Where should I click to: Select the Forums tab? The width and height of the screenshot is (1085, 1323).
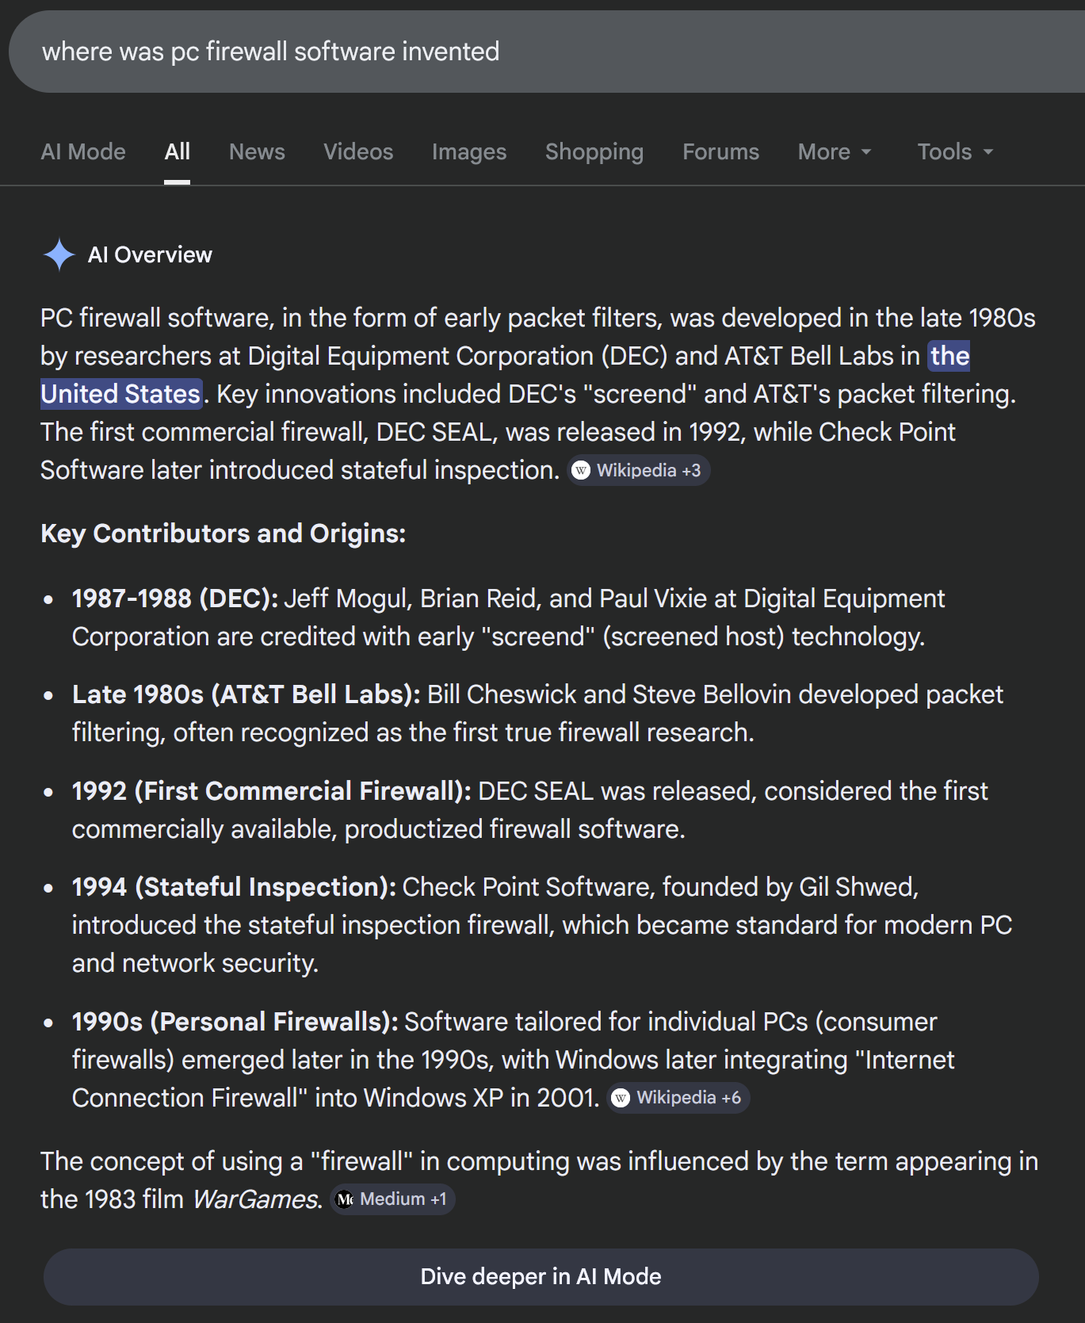[720, 151]
